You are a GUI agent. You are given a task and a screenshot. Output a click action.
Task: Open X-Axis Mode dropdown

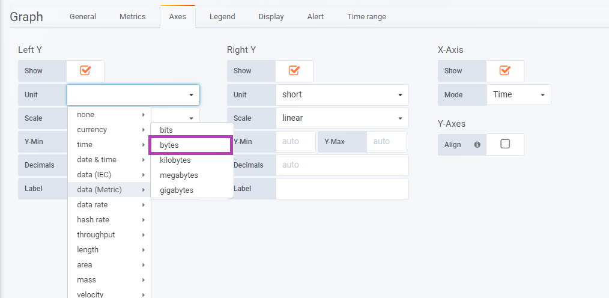pyautogui.click(x=518, y=95)
